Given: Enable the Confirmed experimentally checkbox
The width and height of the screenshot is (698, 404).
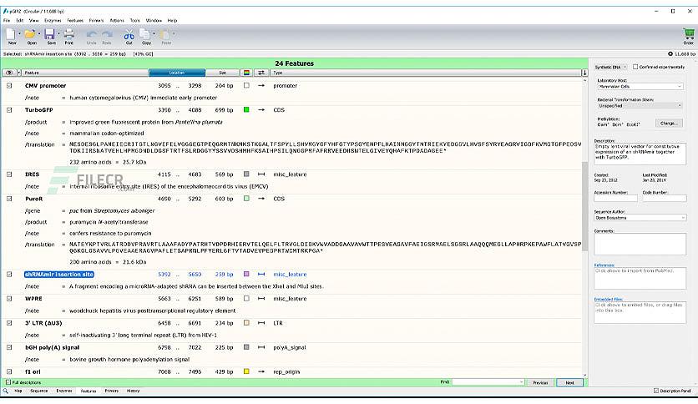Looking at the screenshot, I should (635, 67).
